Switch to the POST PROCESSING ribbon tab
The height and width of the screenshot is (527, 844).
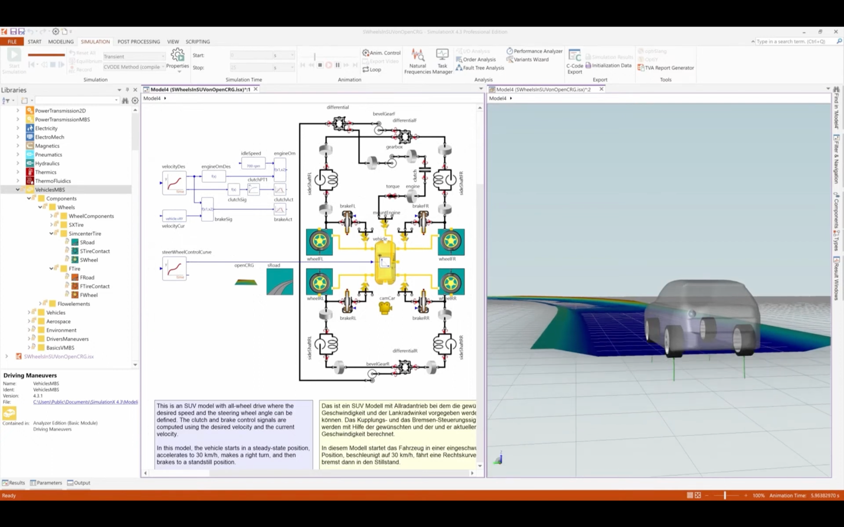tap(138, 42)
